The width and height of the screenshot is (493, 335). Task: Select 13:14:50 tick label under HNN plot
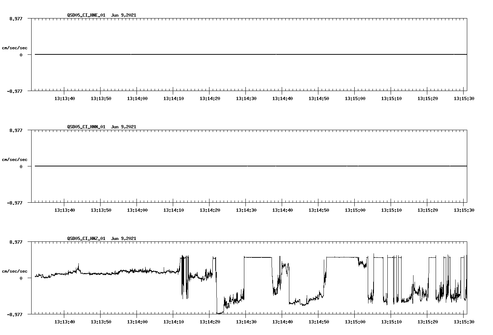319,210
